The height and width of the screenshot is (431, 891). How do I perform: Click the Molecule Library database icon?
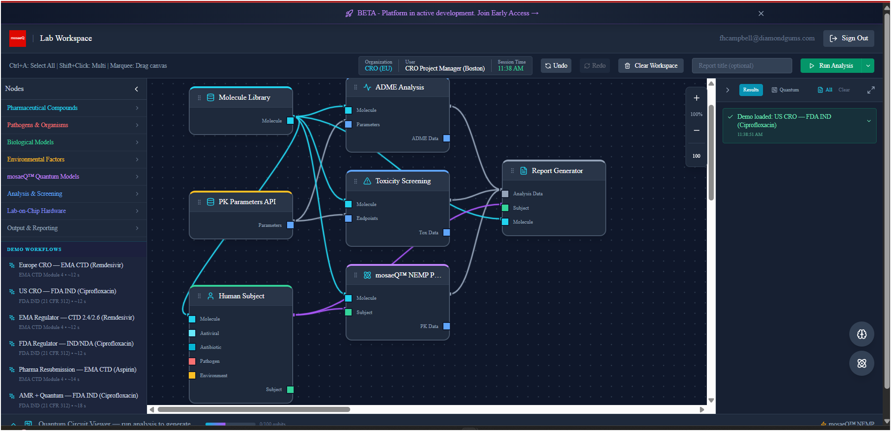pyautogui.click(x=210, y=97)
